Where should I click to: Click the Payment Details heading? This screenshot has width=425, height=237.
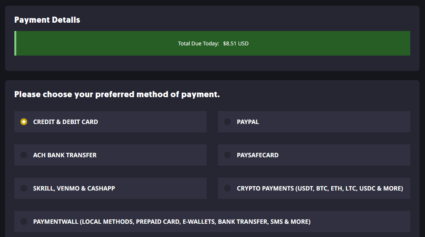pyautogui.click(x=47, y=20)
